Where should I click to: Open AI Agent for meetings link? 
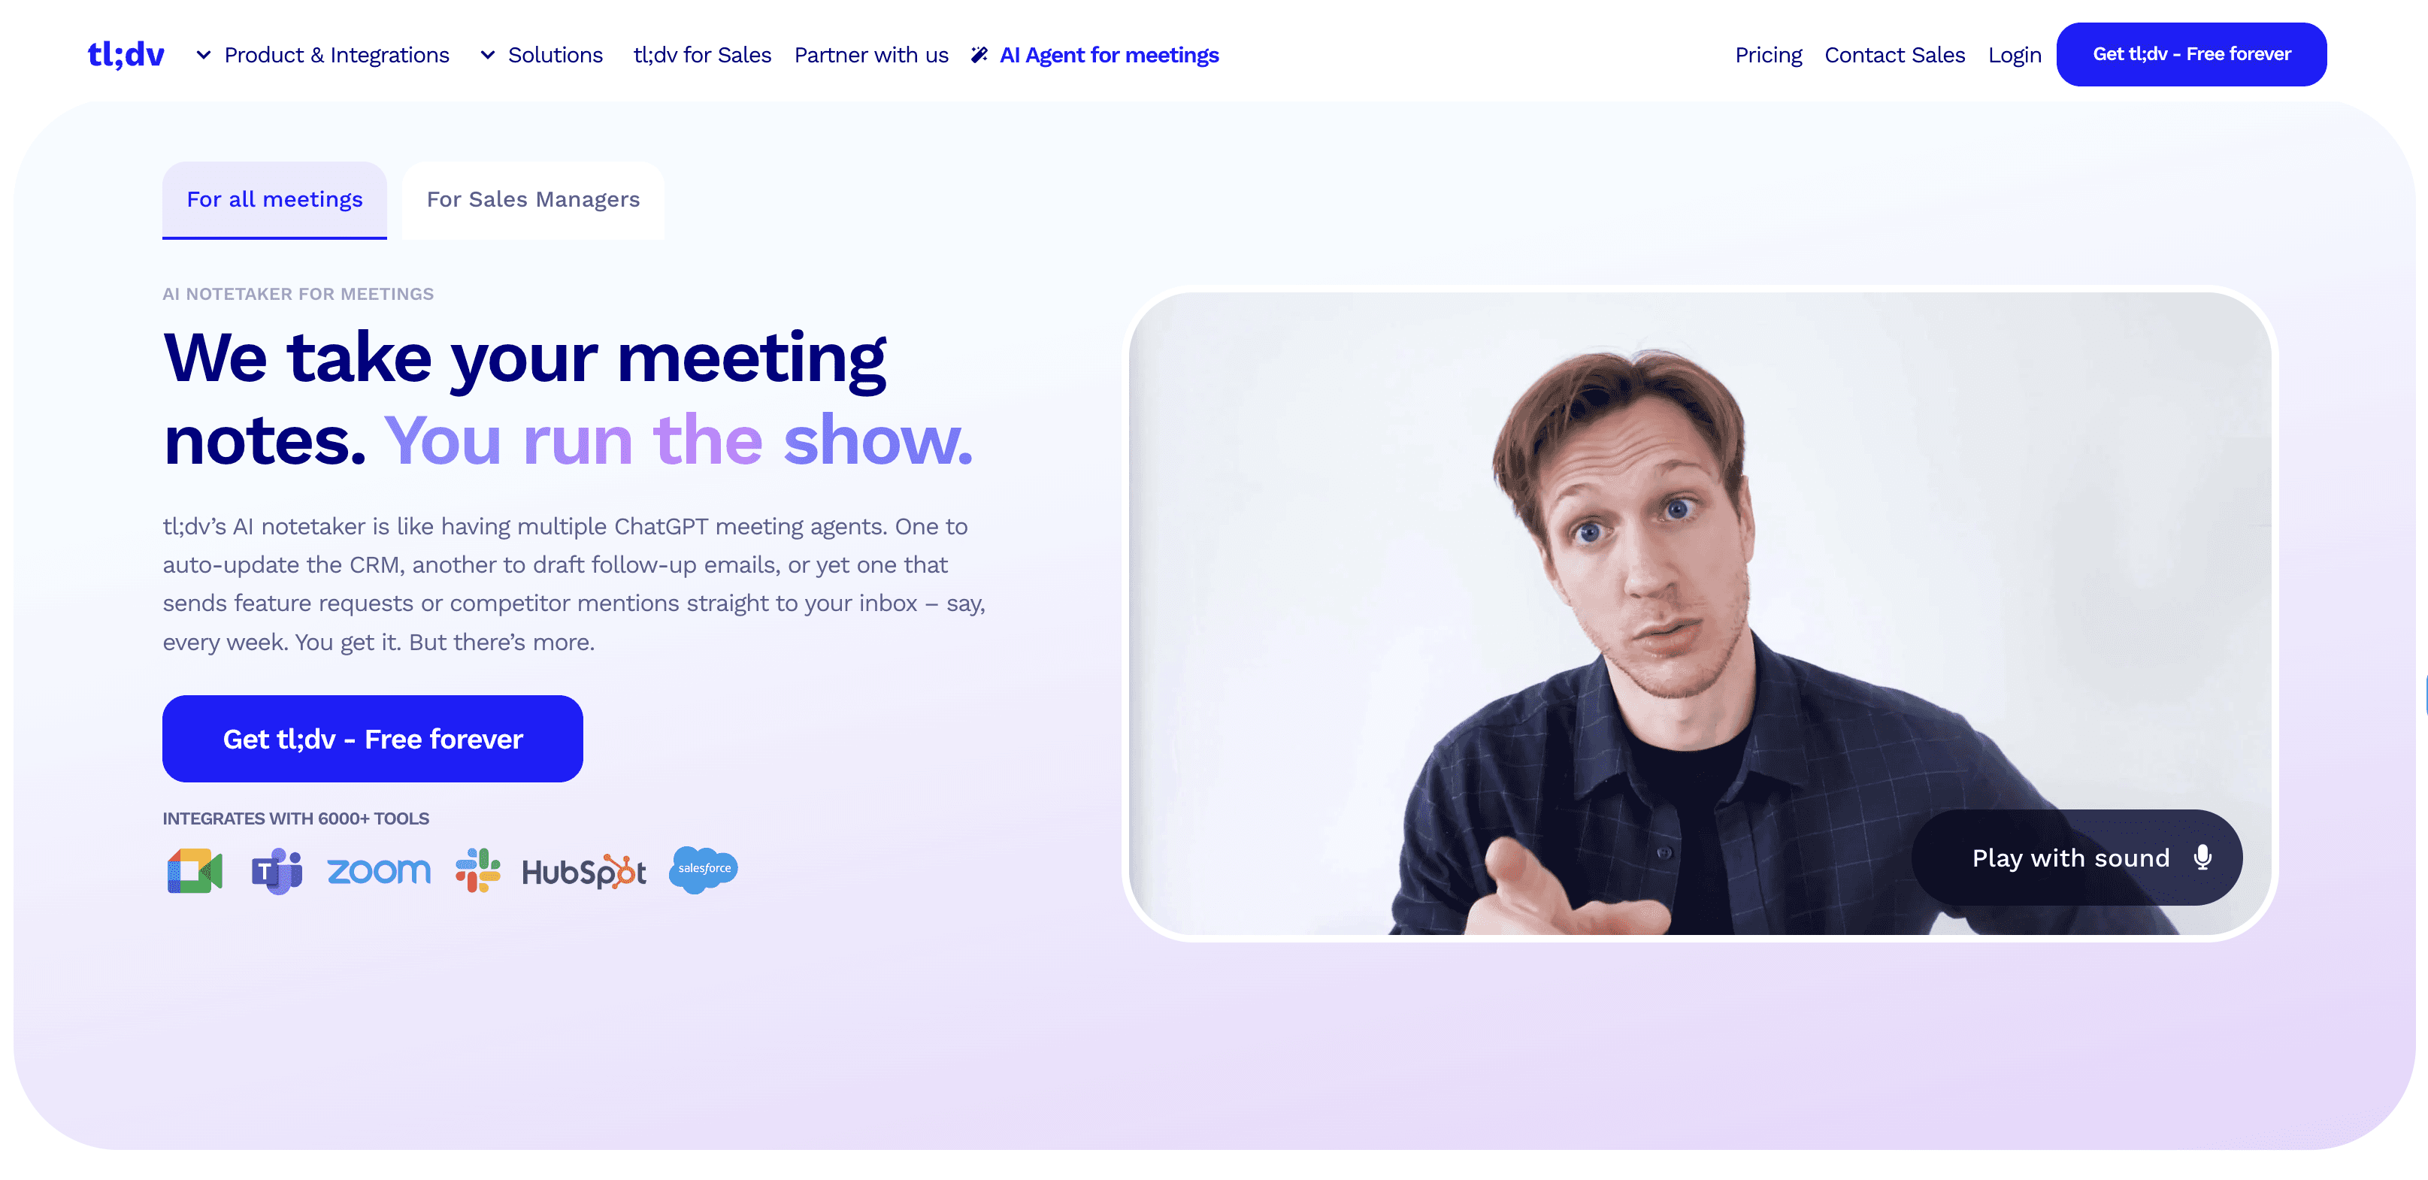pos(1109,55)
